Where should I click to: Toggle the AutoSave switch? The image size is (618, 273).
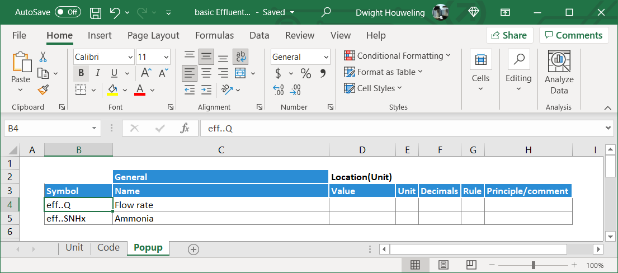(x=68, y=12)
